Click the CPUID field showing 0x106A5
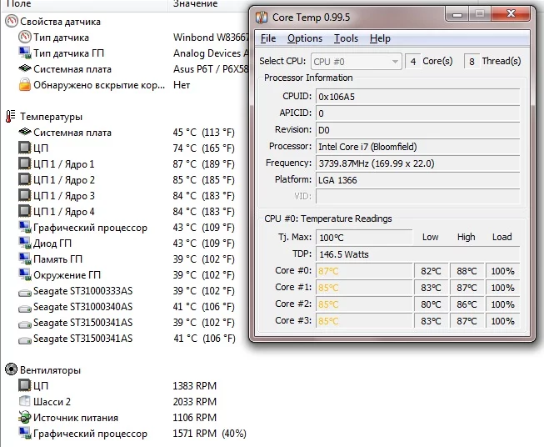 point(417,97)
